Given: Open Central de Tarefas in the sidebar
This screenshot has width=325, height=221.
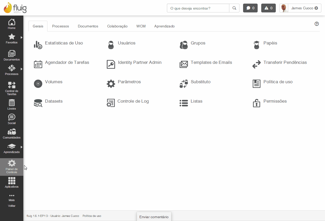Looking at the screenshot, I should (12, 88).
